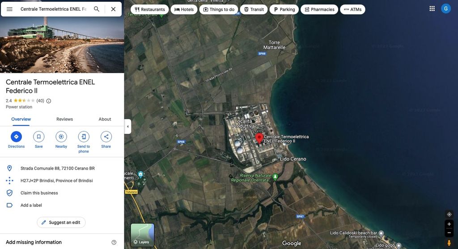The height and width of the screenshot is (249, 458).
Task: Filter map by Hotels
Action: 184,9
